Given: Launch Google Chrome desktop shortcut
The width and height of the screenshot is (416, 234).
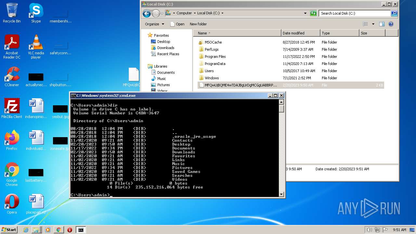Looking at the screenshot, I should pos(12,175).
